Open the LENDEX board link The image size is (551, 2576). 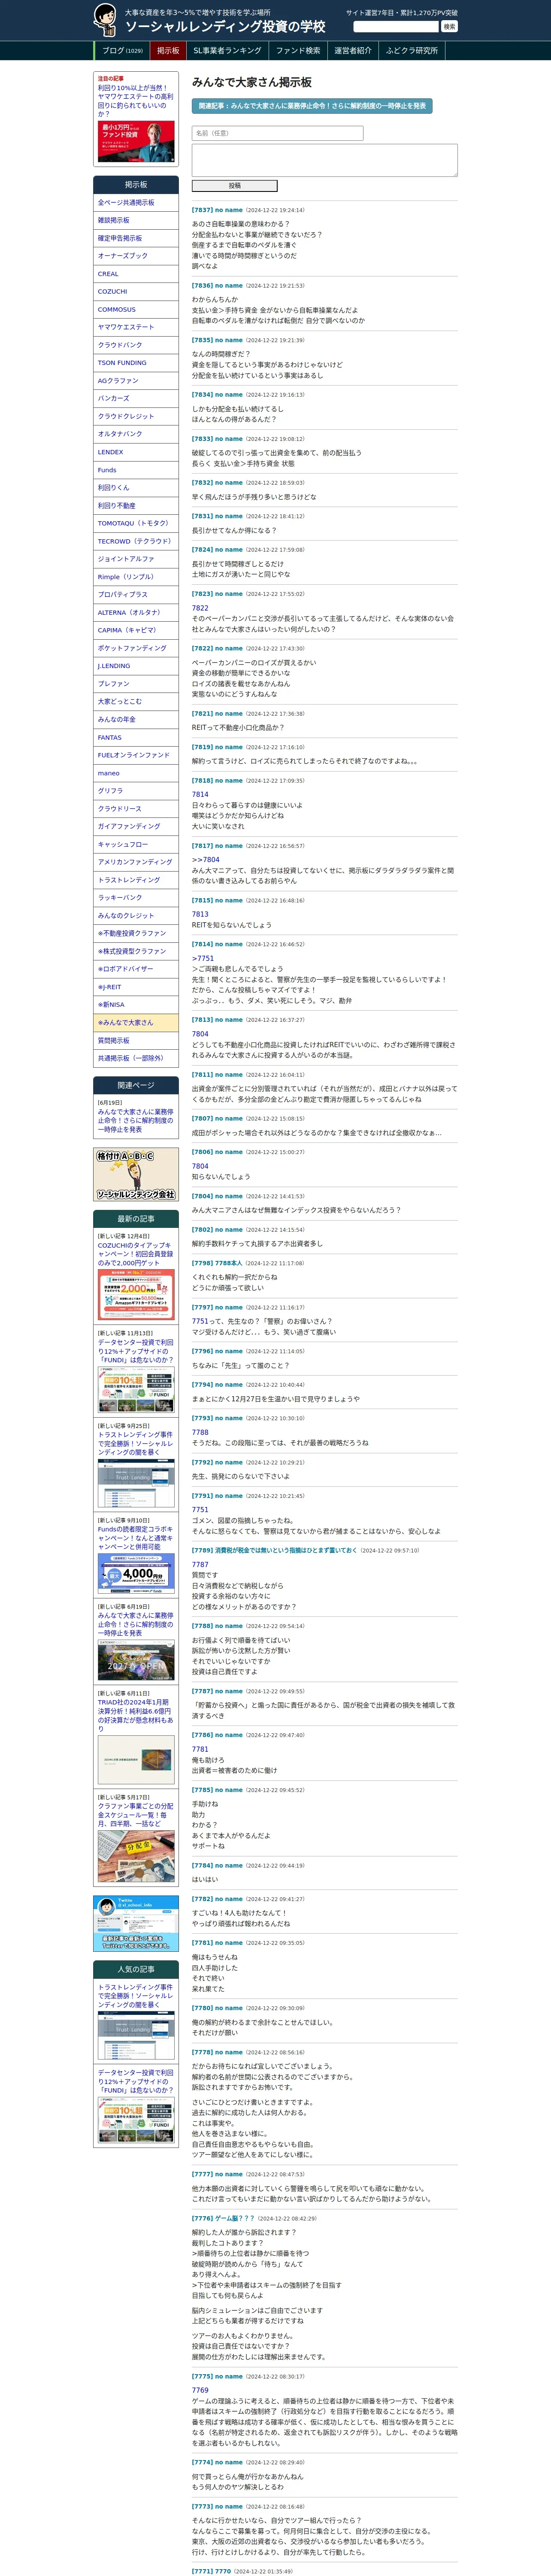click(x=136, y=452)
